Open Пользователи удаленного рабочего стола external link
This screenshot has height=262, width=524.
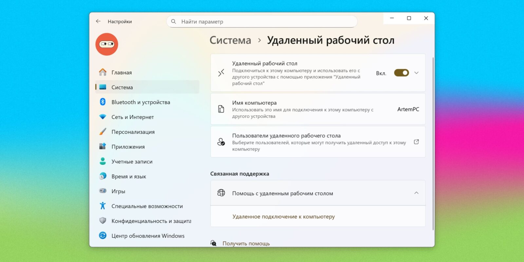pyautogui.click(x=416, y=142)
